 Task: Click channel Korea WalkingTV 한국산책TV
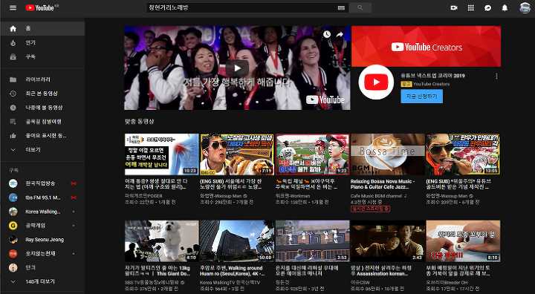tap(230, 283)
